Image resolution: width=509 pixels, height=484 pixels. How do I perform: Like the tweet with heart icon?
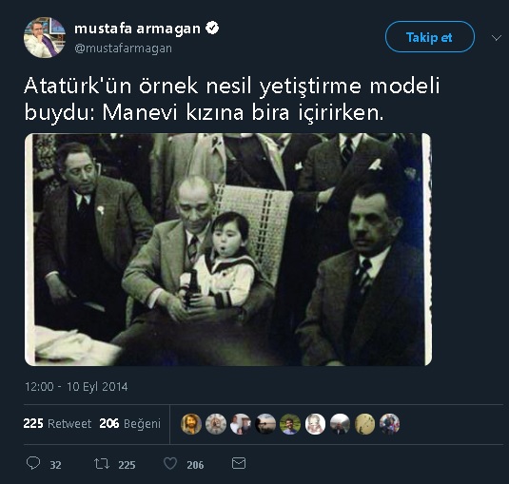(x=170, y=464)
